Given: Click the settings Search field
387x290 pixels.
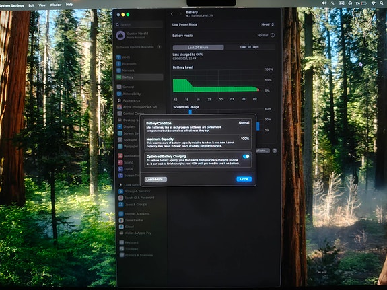Looking at the screenshot, I should click(139, 24).
